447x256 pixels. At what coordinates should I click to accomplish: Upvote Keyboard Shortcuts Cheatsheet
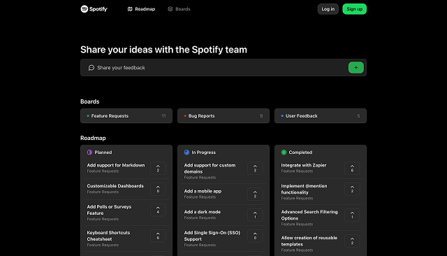pos(158,236)
